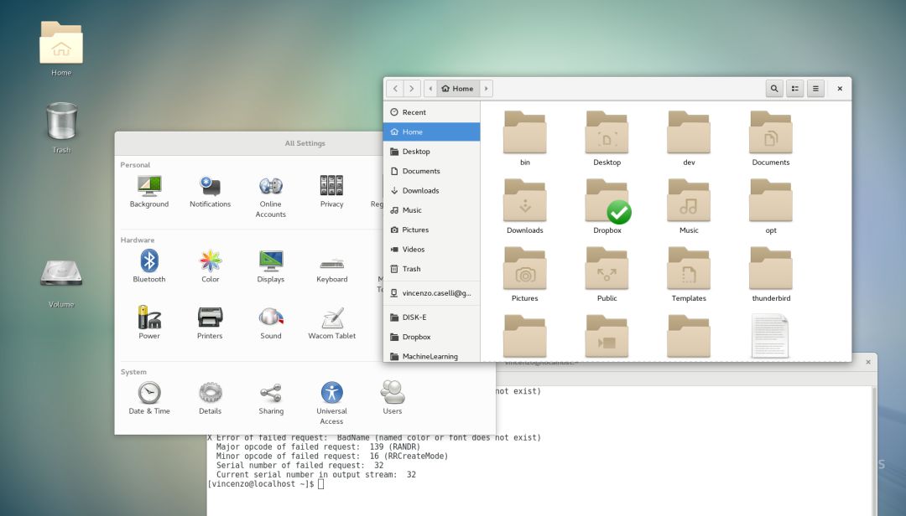
Task: Open the Files hamburger menu
Action: coord(816,88)
